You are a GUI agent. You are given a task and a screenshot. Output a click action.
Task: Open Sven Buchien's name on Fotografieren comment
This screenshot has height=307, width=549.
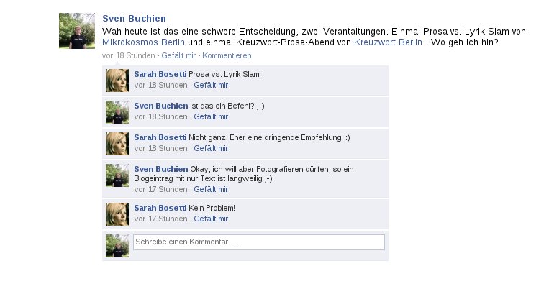click(x=161, y=169)
